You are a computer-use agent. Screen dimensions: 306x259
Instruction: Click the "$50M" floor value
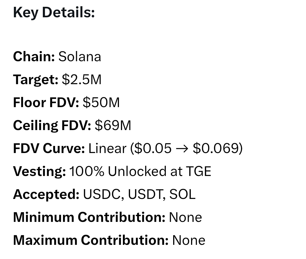(101, 102)
